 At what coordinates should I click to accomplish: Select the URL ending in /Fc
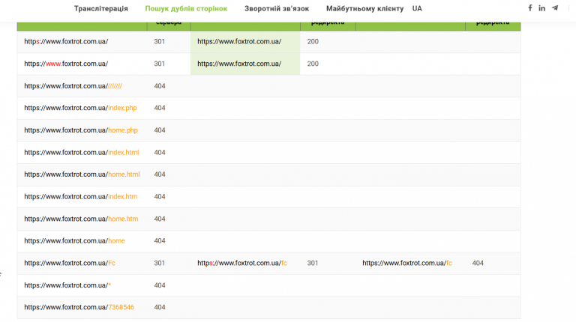pos(70,264)
